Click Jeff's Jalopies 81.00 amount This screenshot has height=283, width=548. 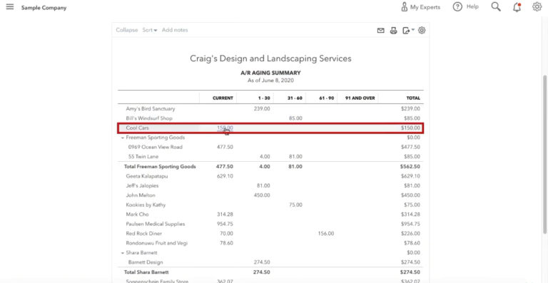click(263, 185)
